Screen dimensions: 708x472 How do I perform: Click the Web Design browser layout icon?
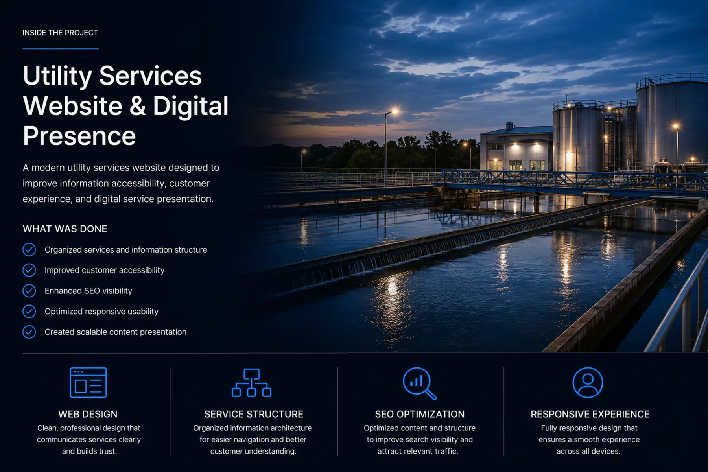pos(88,382)
